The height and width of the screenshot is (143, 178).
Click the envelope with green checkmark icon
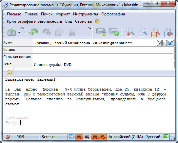point(114,32)
